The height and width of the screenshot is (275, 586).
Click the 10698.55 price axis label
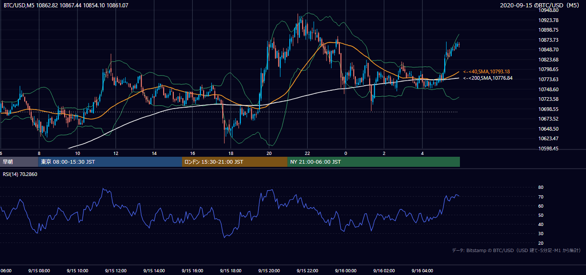click(549, 109)
